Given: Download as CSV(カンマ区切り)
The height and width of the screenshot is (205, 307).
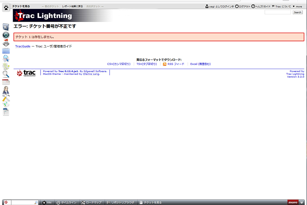Looking at the screenshot, I should [119, 64].
